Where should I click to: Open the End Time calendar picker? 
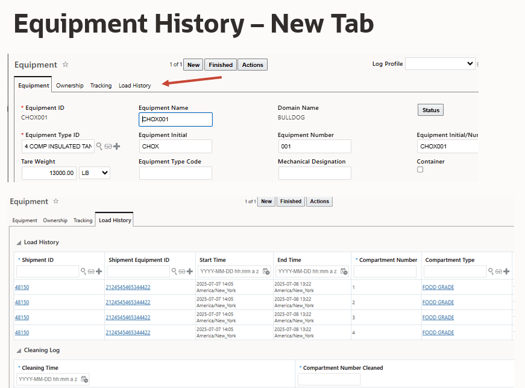pyautogui.click(x=344, y=272)
